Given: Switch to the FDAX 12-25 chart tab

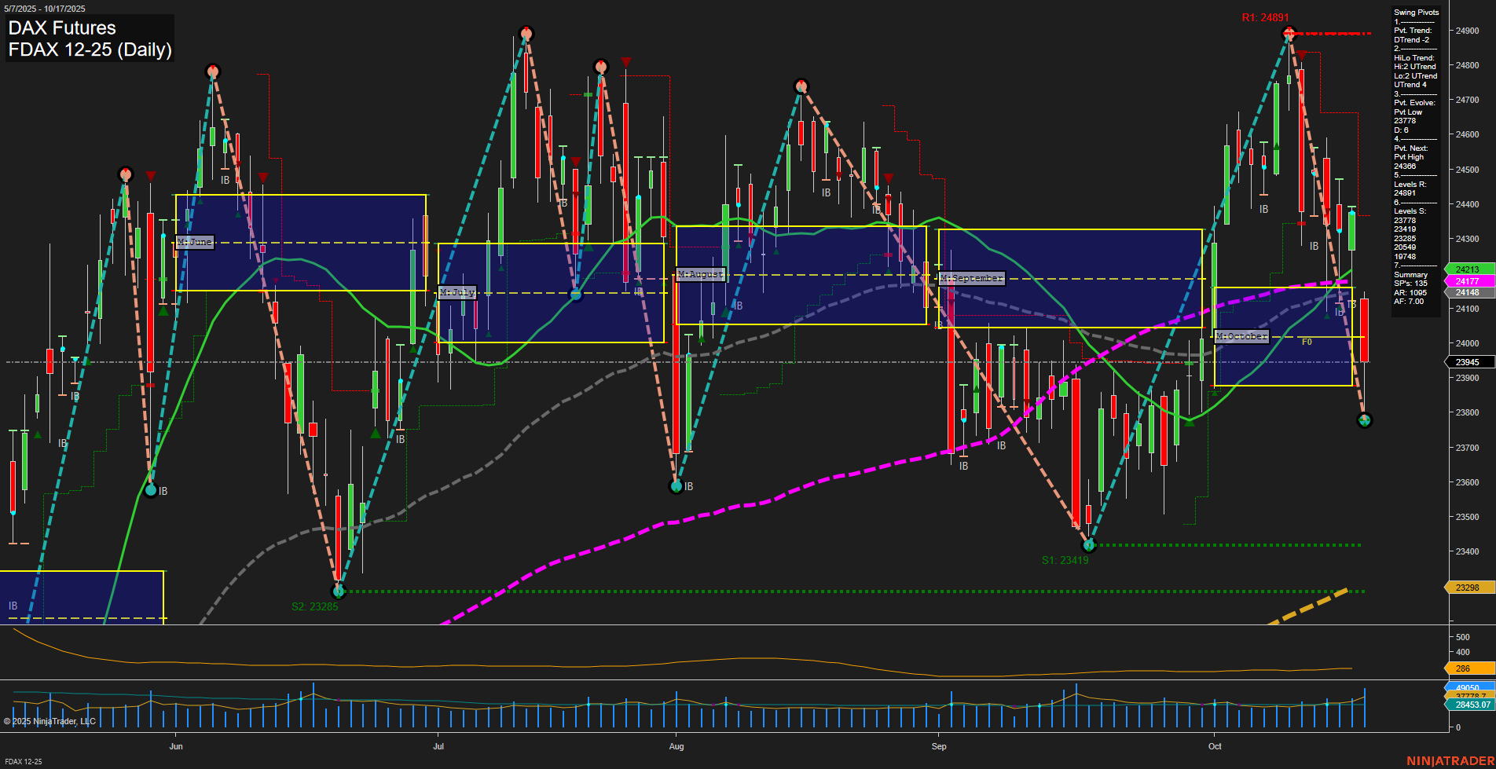Looking at the screenshot, I should pyautogui.click(x=24, y=761).
